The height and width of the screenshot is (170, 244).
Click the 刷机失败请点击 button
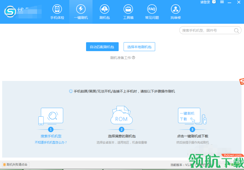pos(15,164)
